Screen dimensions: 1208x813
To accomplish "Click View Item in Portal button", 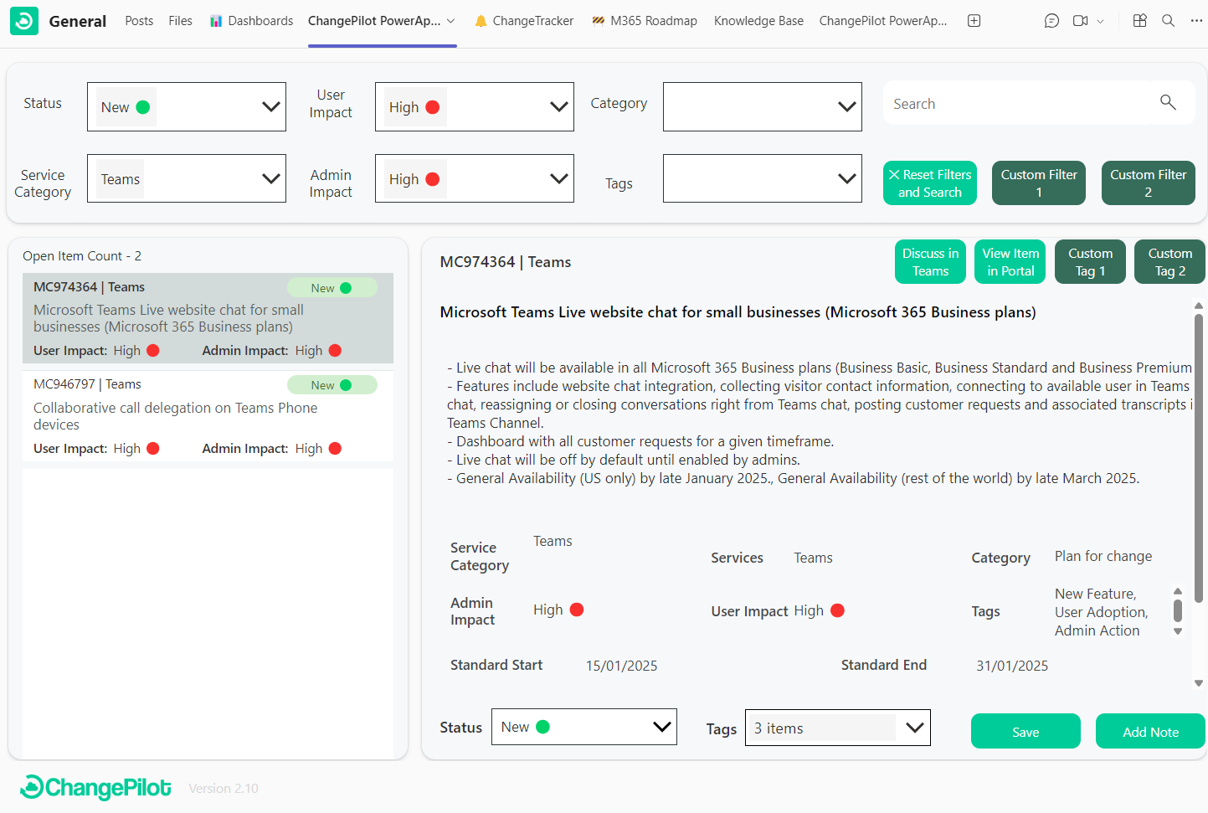I will click(x=1010, y=262).
